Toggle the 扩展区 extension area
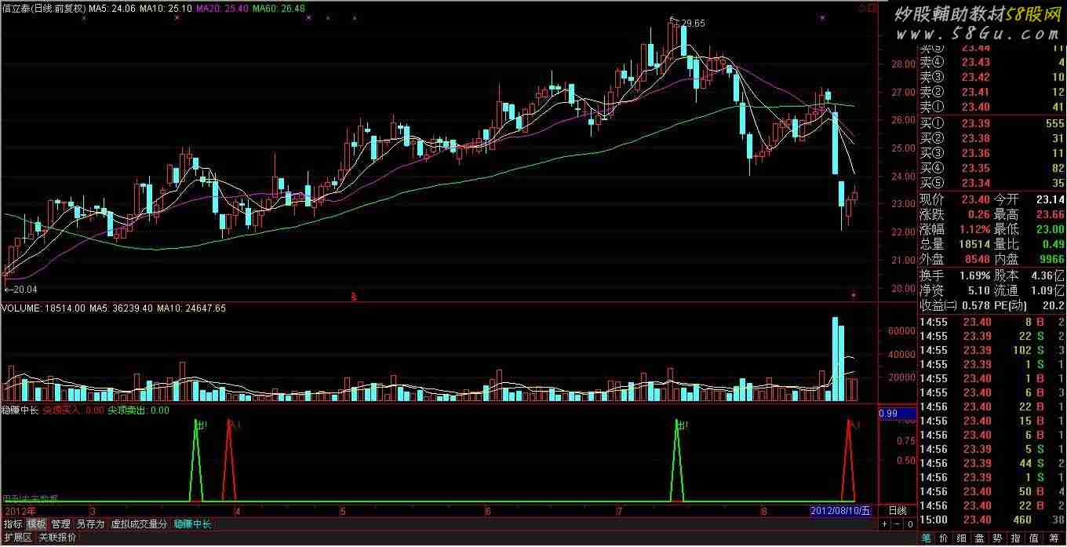This screenshot has height=547, width=1067. pos(16,538)
